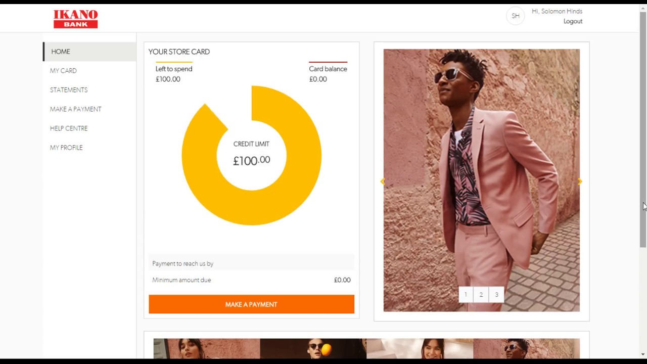
Task: Click the 'Minimum amount due' text
Action: tap(181, 280)
